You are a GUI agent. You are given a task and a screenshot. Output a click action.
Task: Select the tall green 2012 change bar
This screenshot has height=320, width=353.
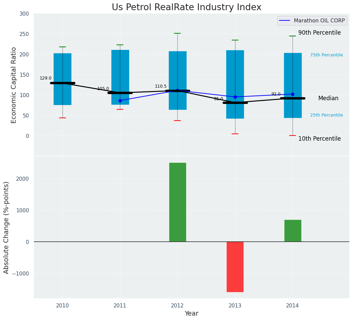[x=177, y=202]
